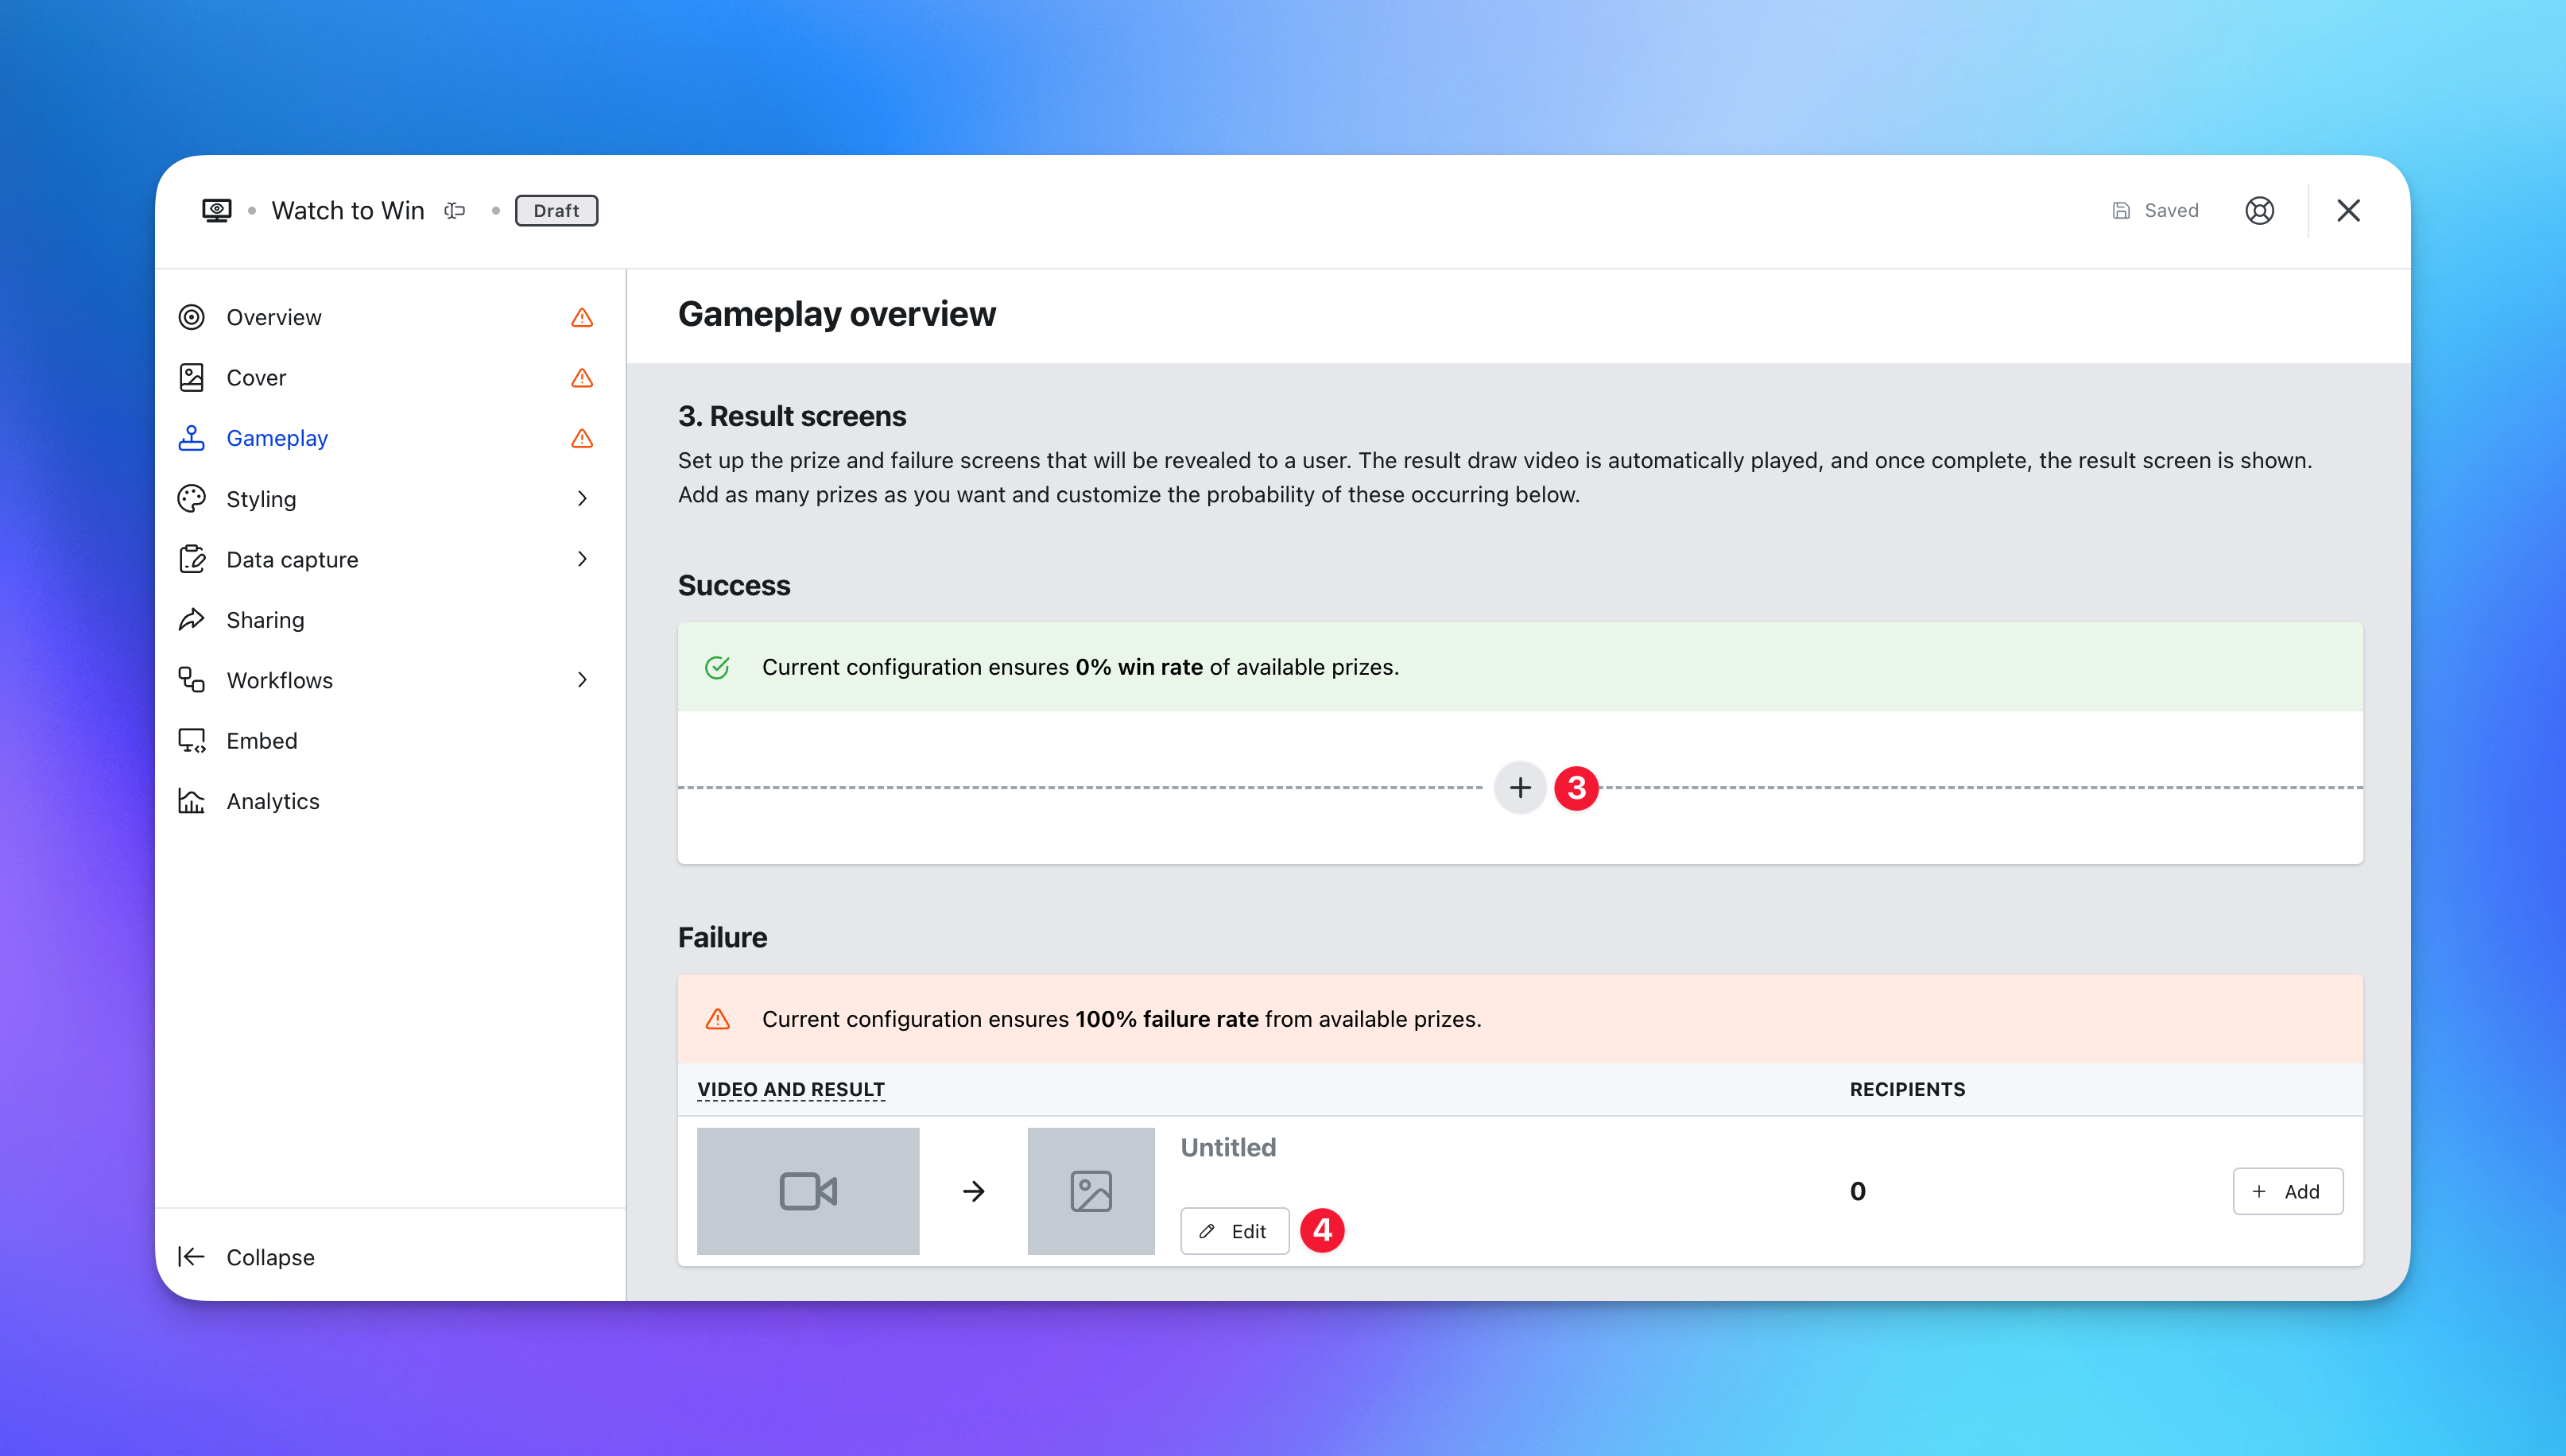Click the Cover warning triangle icon
Viewport: 2566px width, 1456px height.
coord(582,378)
